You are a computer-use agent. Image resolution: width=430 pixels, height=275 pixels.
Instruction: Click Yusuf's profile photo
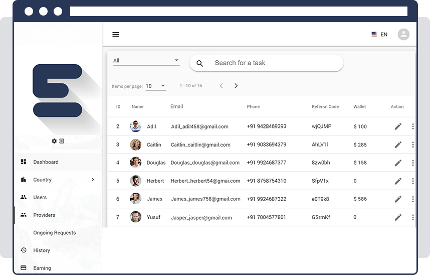click(135, 217)
